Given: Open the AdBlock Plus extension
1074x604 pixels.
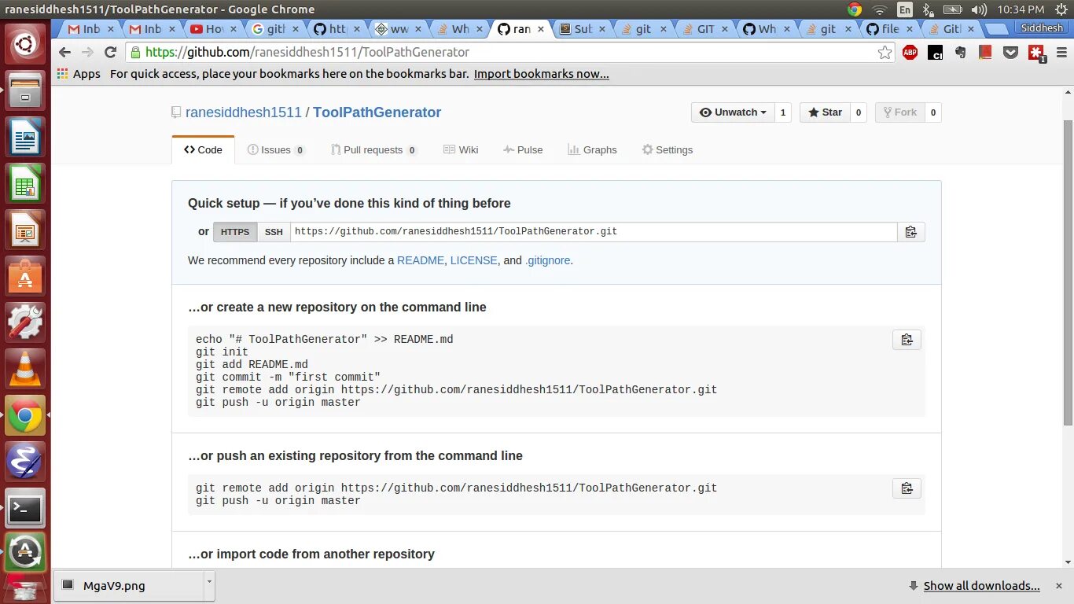Looking at the screenshot, I should click(910, 53).
